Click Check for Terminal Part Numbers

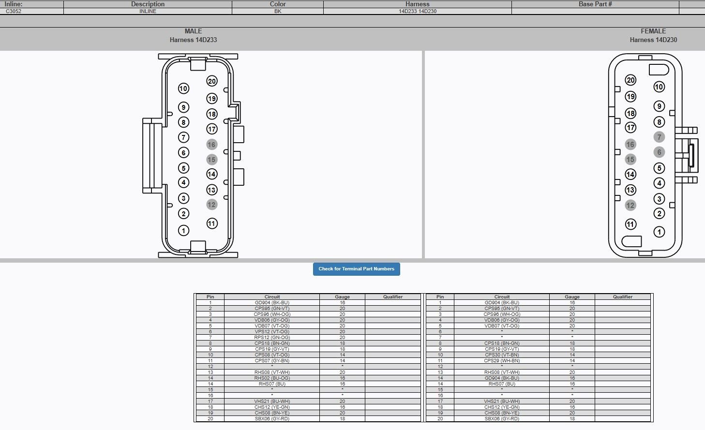356,269
